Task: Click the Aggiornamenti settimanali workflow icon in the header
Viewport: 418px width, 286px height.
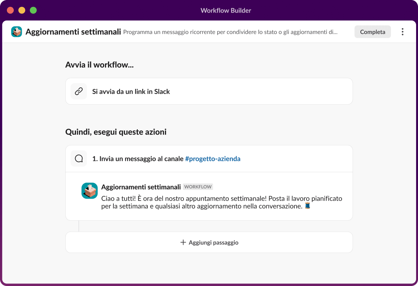Action: click(x=16, y=32)
